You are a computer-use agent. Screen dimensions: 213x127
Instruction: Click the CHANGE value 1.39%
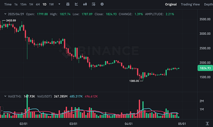click(x=139, y=14)
